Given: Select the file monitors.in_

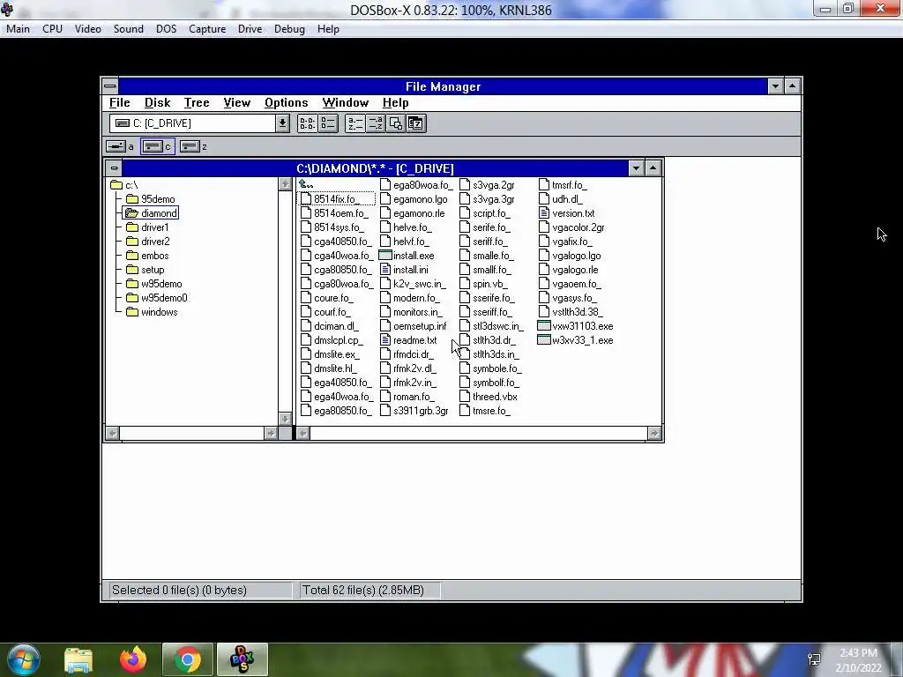Looking at the screenshot, I should click(x=411, y=312).
